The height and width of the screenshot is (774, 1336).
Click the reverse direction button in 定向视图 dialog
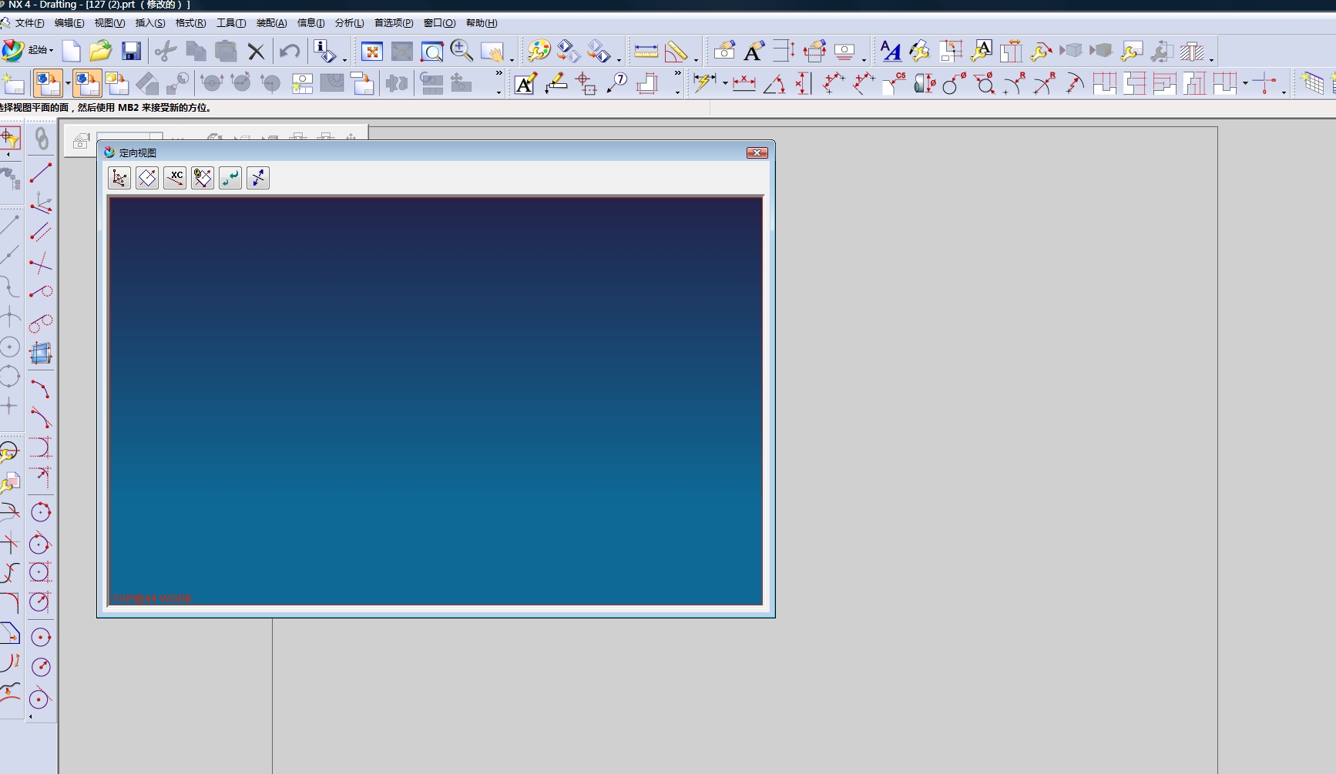pos(258,178)
